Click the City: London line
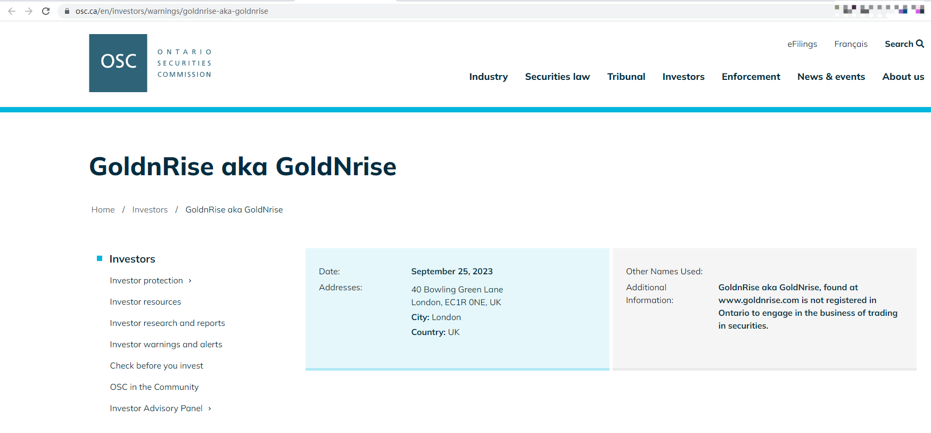This screenshot has width=931, height=433. (x=436, y=317)
